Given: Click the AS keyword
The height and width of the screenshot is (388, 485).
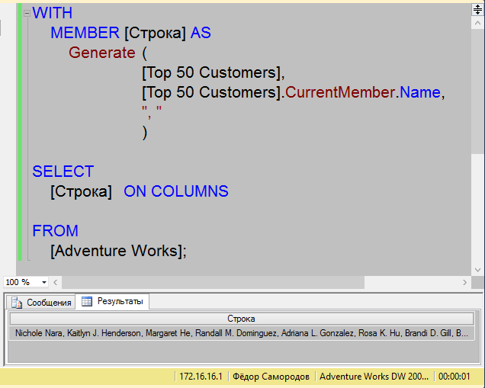Looking at the screenshot, I should click(x=201, y=33).
